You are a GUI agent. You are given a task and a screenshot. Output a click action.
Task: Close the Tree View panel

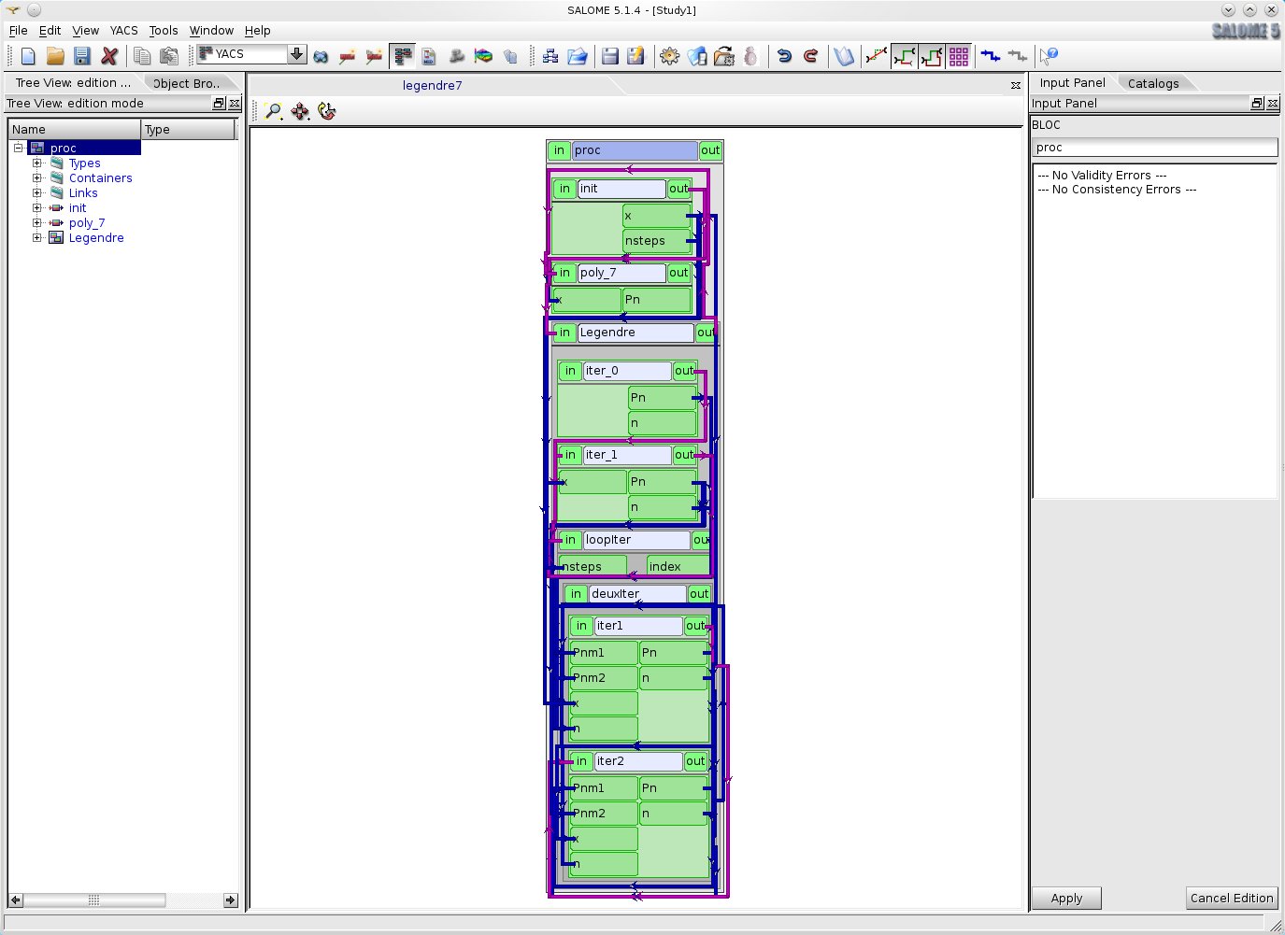click(235, 104)
